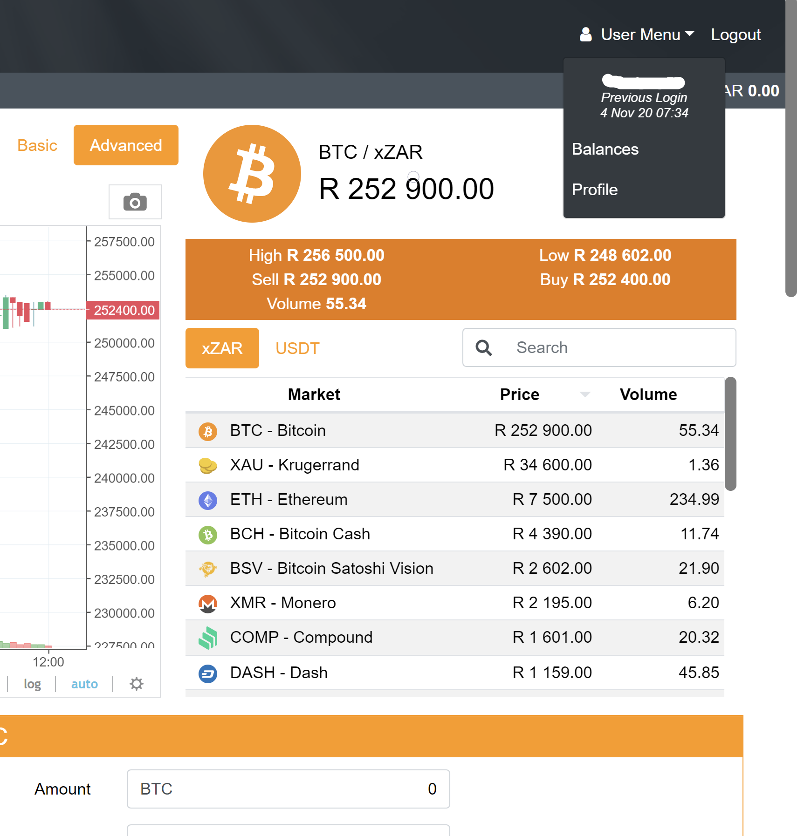The image size is (797, 836).
Task: Click the chart snapshot camera icon
Action: pyautogui.click(x=135, y=202)
